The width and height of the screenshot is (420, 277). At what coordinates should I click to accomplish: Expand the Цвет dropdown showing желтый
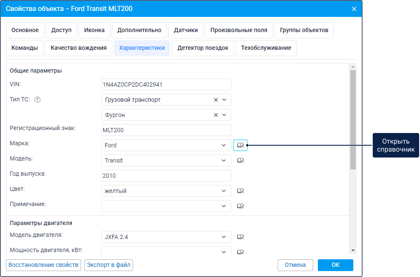224,191
